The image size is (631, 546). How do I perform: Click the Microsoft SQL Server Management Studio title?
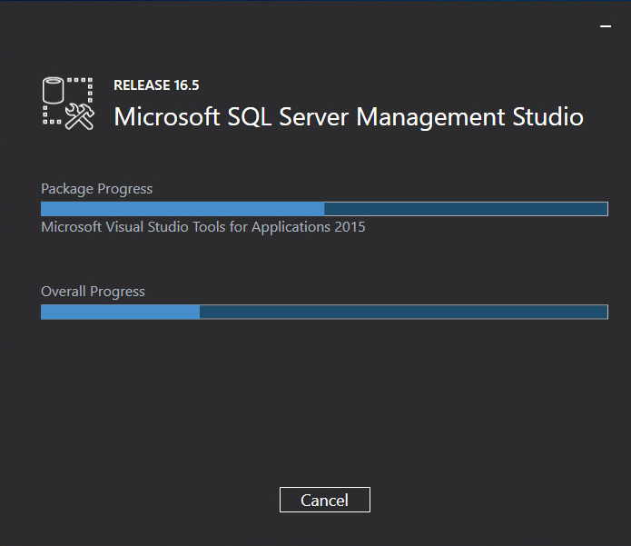pos(349,117)
